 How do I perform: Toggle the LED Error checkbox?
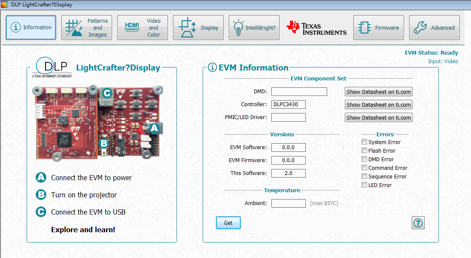click(364, 184)
